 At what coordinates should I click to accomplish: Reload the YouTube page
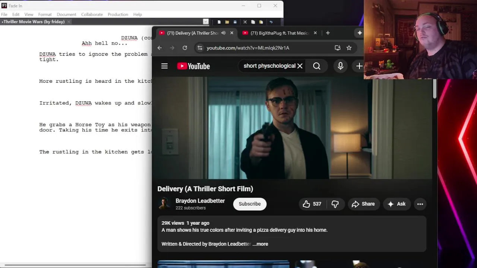[184, 48]
